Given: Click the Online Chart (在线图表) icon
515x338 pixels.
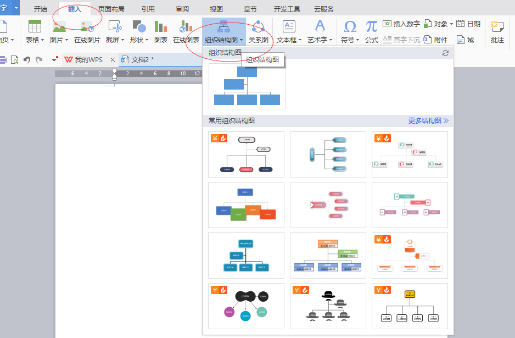Looking at the screenshot, I should 186,26.
